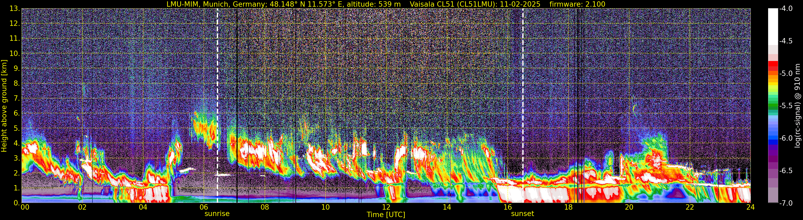Click the '0.' height axis tick label

17,203
